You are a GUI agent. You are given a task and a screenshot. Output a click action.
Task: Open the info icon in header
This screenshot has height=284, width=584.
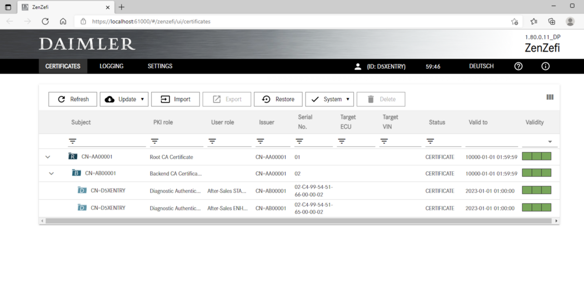pyautogui.click(x=546, y=66)
